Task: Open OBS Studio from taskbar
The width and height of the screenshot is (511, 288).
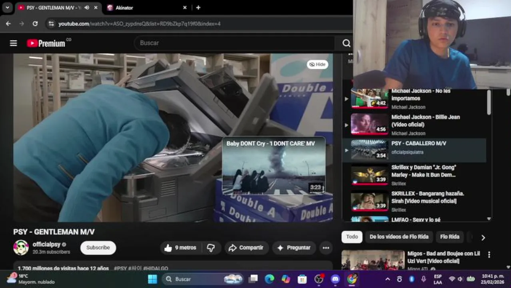Action: 319,279
